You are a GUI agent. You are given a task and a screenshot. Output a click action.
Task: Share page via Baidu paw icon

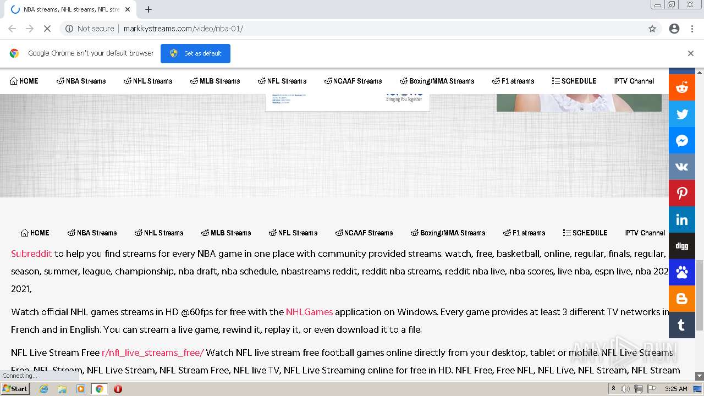[682, 272]
